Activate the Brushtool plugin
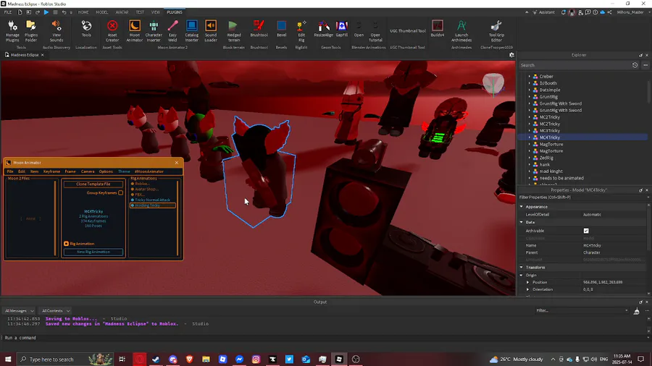Viewport: 652px width, 366px height. click(259, 29)
